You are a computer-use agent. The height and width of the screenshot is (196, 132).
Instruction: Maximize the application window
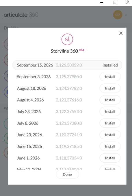115,2
